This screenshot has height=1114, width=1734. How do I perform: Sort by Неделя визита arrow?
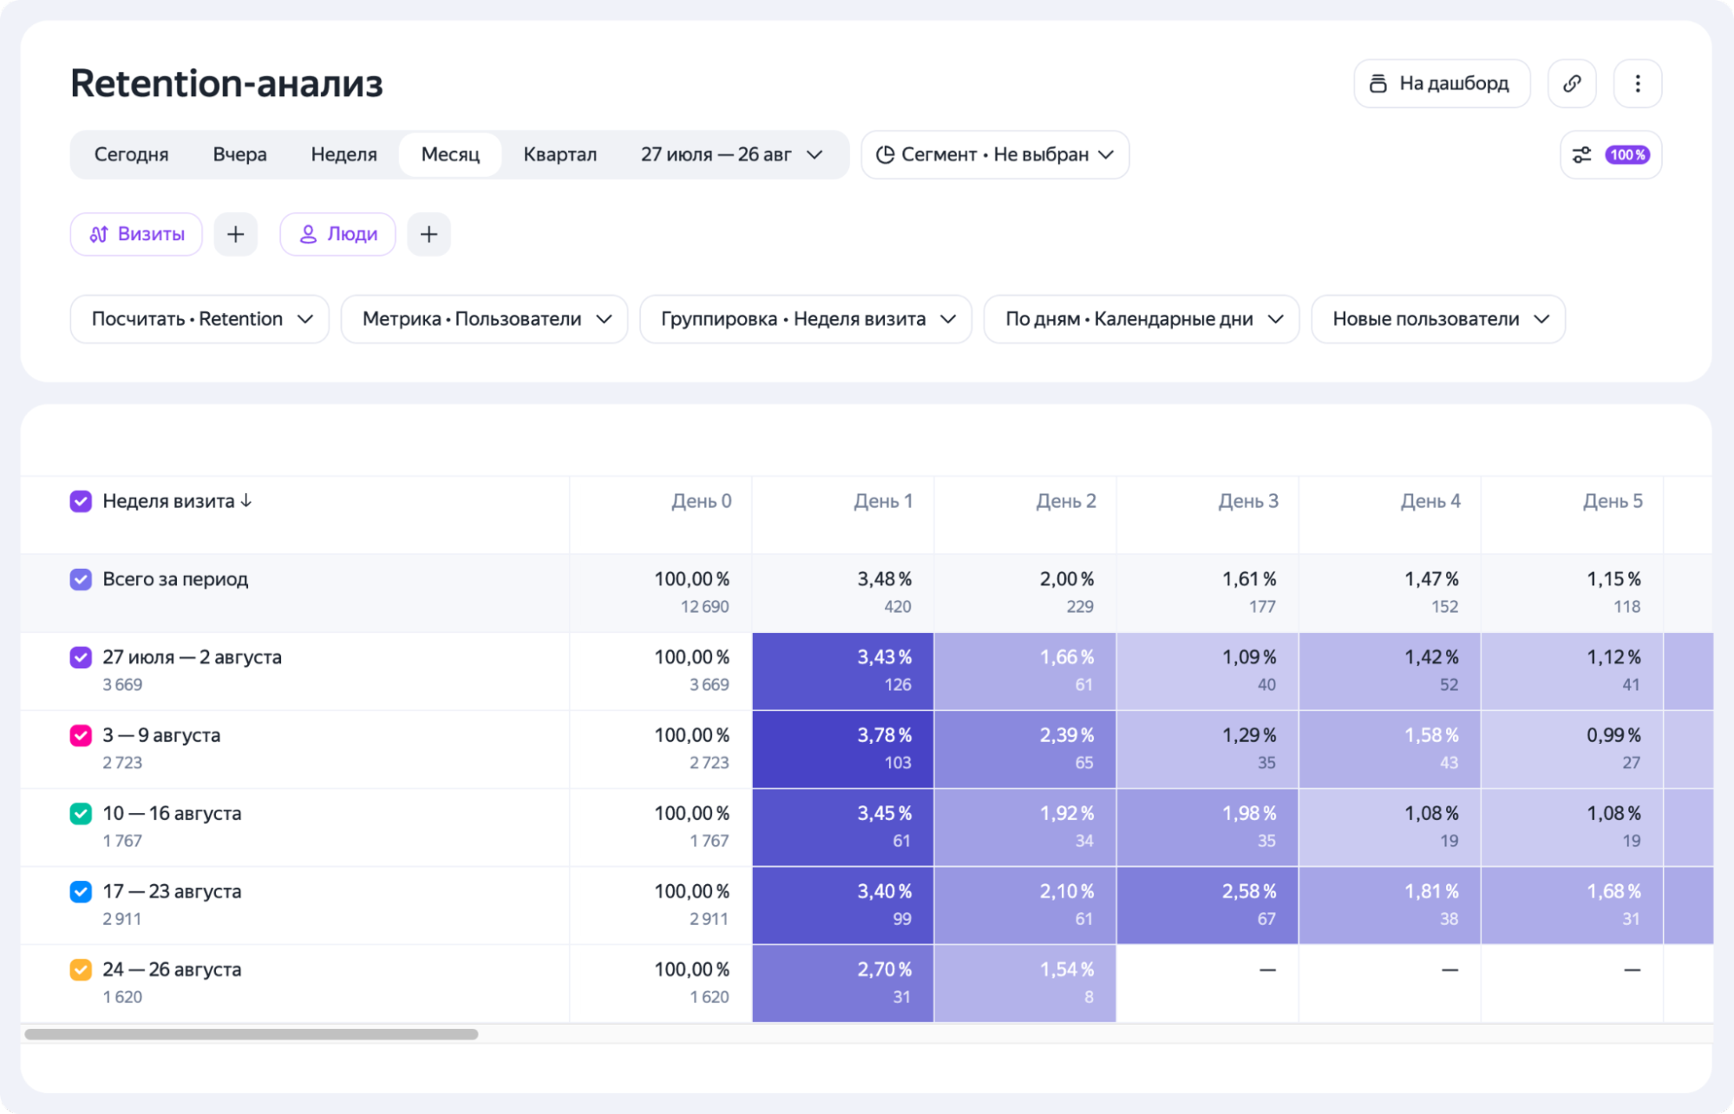[246, 501]
